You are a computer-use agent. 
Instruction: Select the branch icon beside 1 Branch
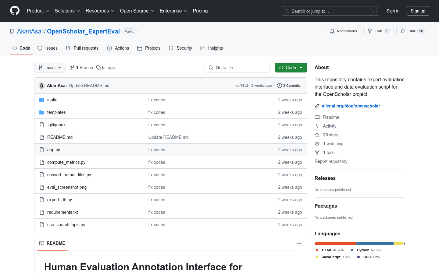click(x=72, y=67)
